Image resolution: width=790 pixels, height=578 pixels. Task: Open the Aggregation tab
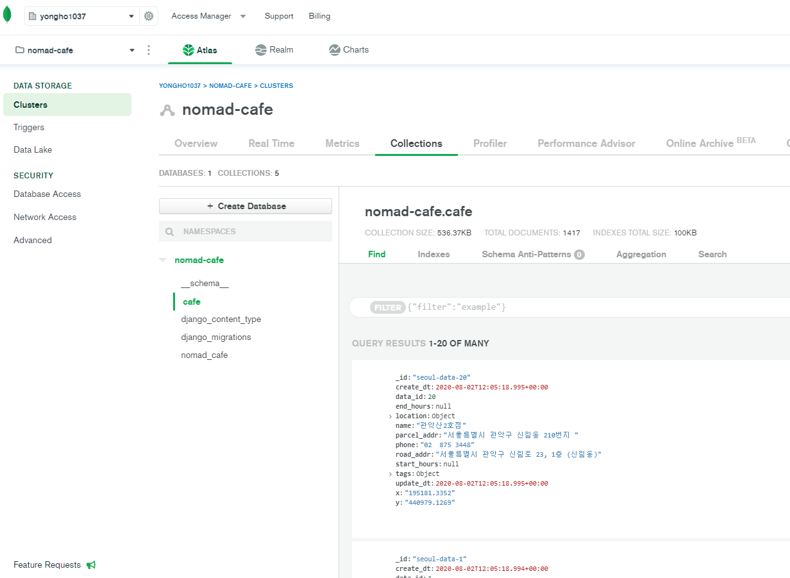641,254
